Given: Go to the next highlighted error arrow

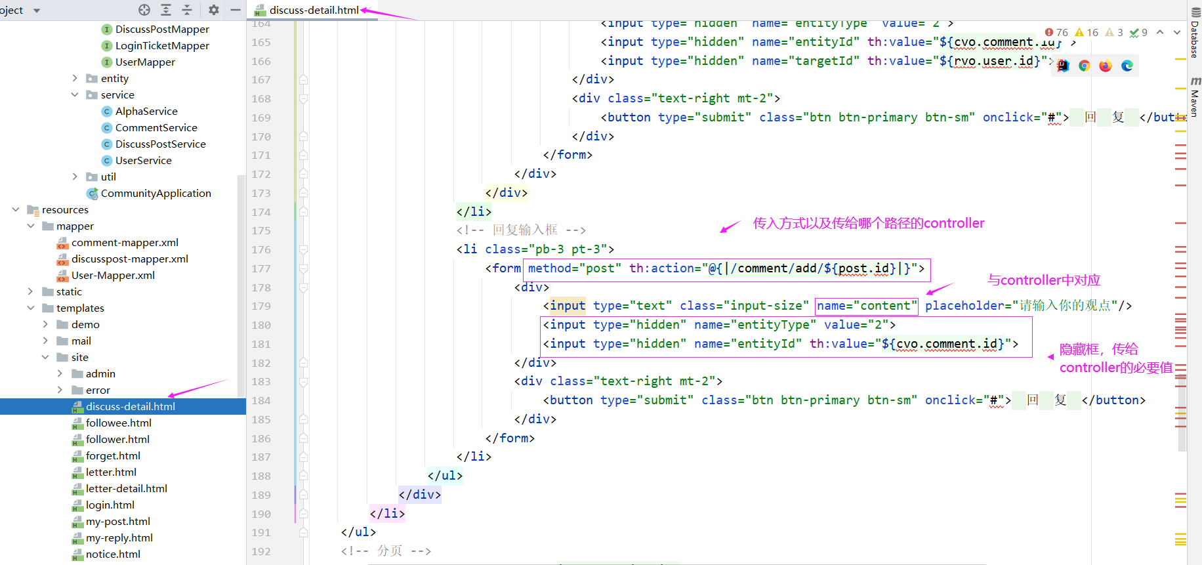Looking at the screenshot, I should 1177,32.
